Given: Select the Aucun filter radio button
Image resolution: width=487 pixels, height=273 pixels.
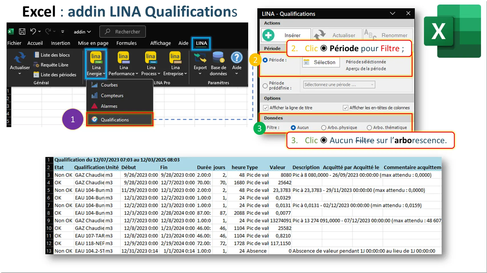Looking at the screenshot, I should [293, 128].
